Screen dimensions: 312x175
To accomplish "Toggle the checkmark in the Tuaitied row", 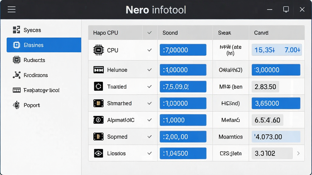I will (x=149, y=87).
